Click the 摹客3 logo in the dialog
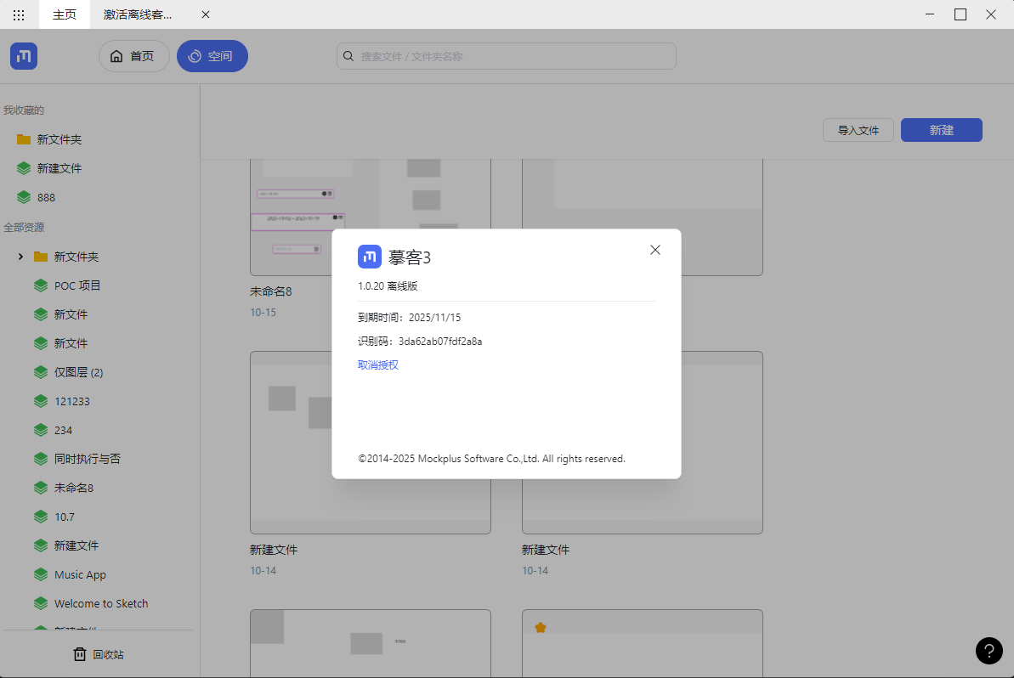Viewport: 1014px width, 678px height. point(369,257)
